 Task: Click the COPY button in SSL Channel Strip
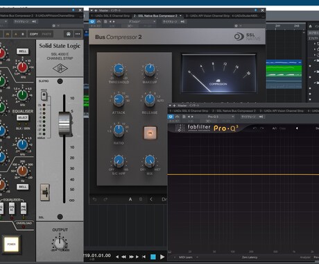(x=34, y=34)
